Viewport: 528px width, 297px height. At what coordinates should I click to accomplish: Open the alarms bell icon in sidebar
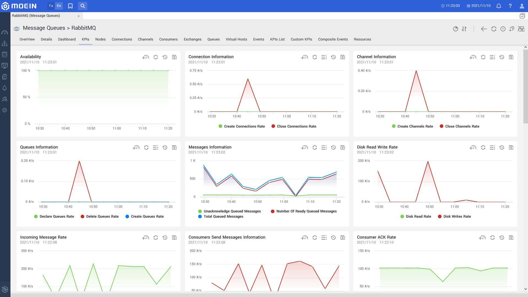coord(5,88)
